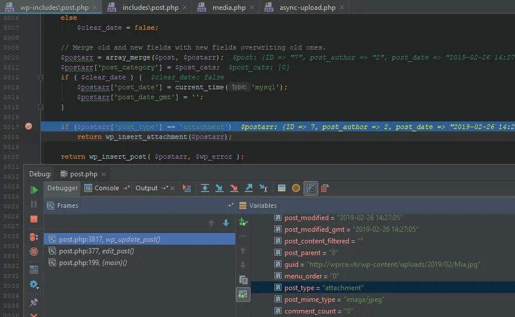
Task: Move watch up in Variables sidebar
Action: pos(243,250)
